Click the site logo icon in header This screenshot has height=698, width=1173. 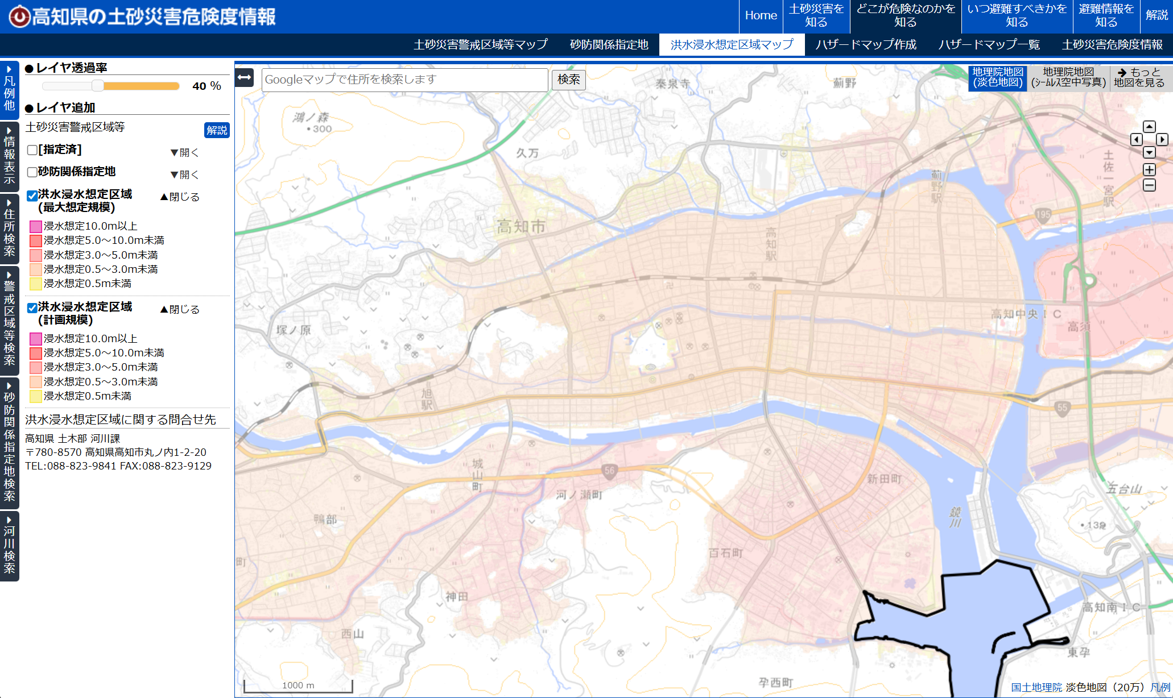coord(19,16)
